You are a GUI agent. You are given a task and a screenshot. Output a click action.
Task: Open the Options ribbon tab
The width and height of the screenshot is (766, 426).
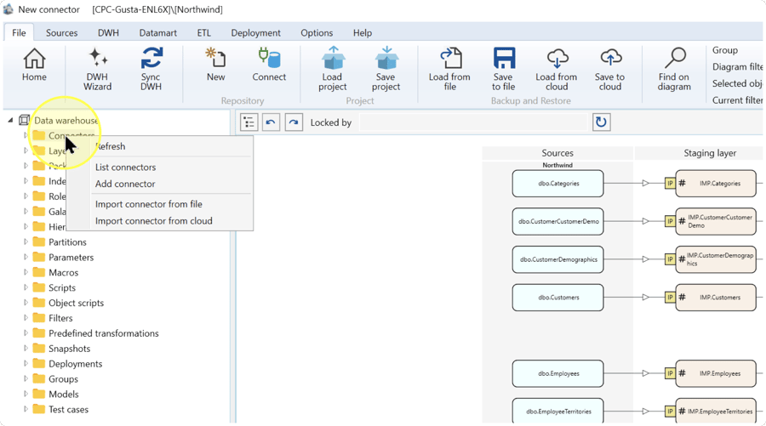click(x=317, y=32)
